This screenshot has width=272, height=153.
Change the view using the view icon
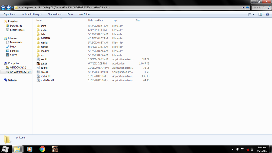point(249,14)
